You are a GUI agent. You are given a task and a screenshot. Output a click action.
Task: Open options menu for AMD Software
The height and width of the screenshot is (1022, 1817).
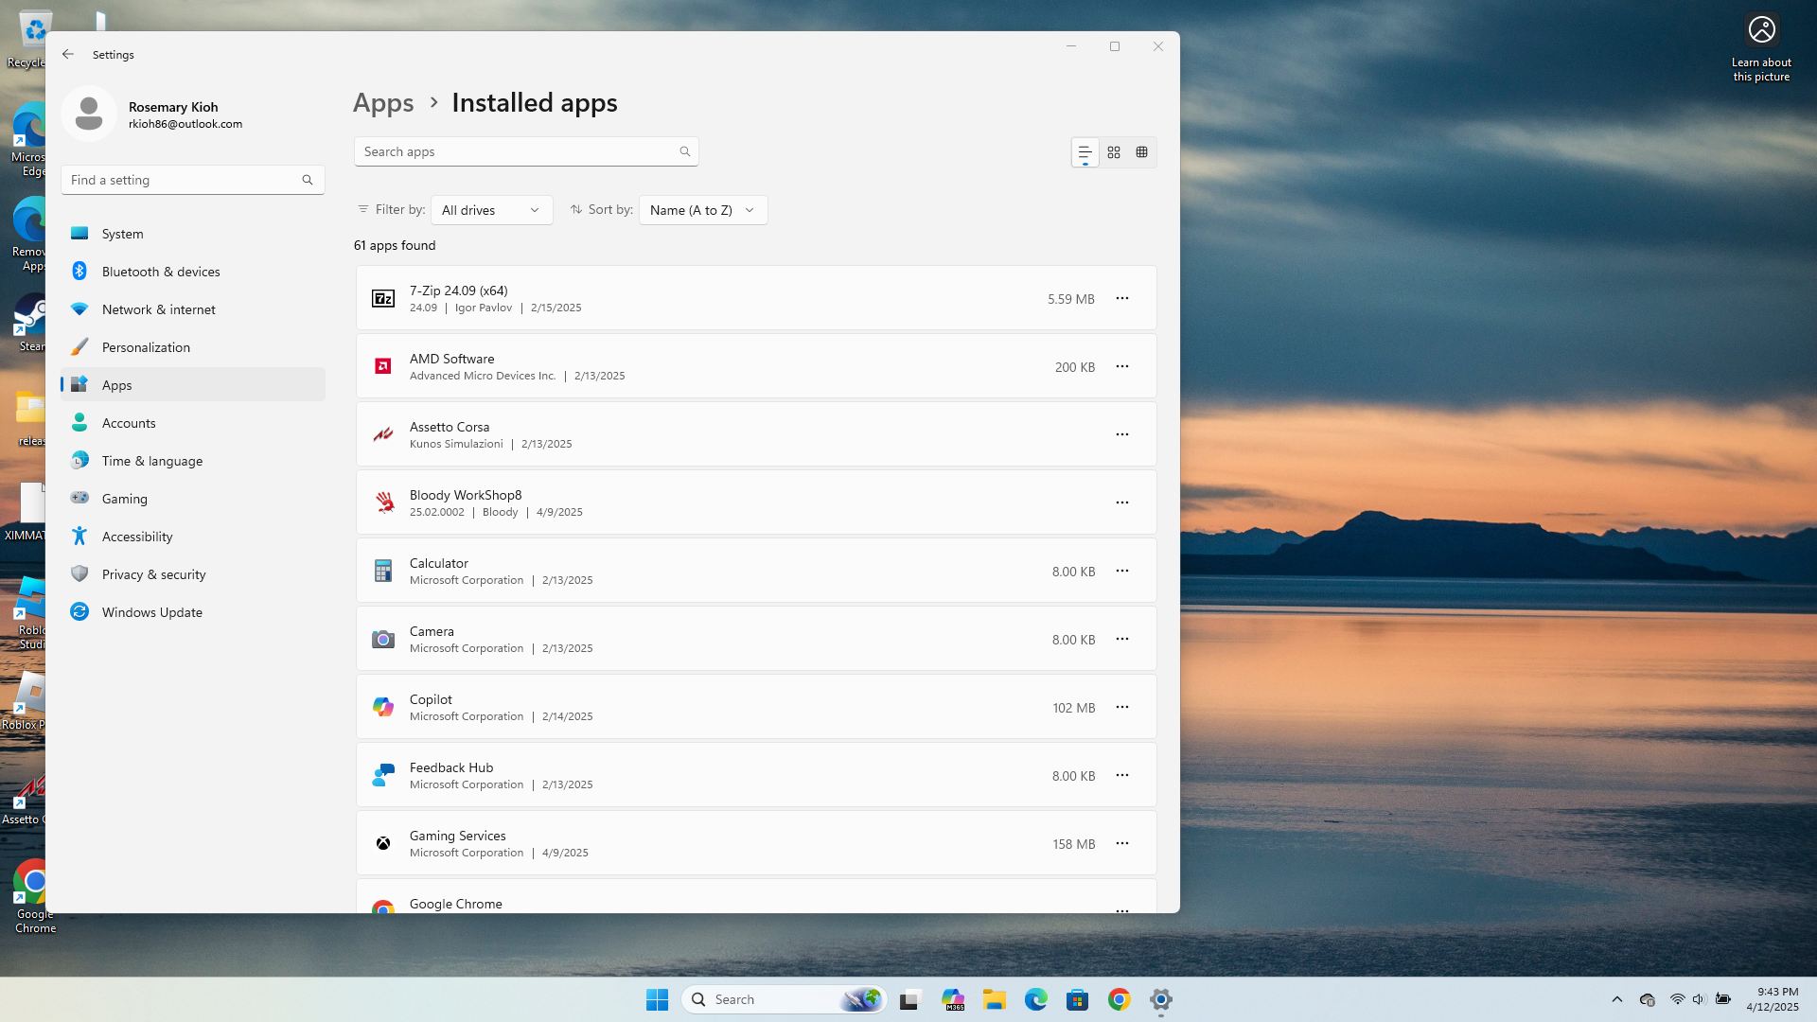point(1121,366)
